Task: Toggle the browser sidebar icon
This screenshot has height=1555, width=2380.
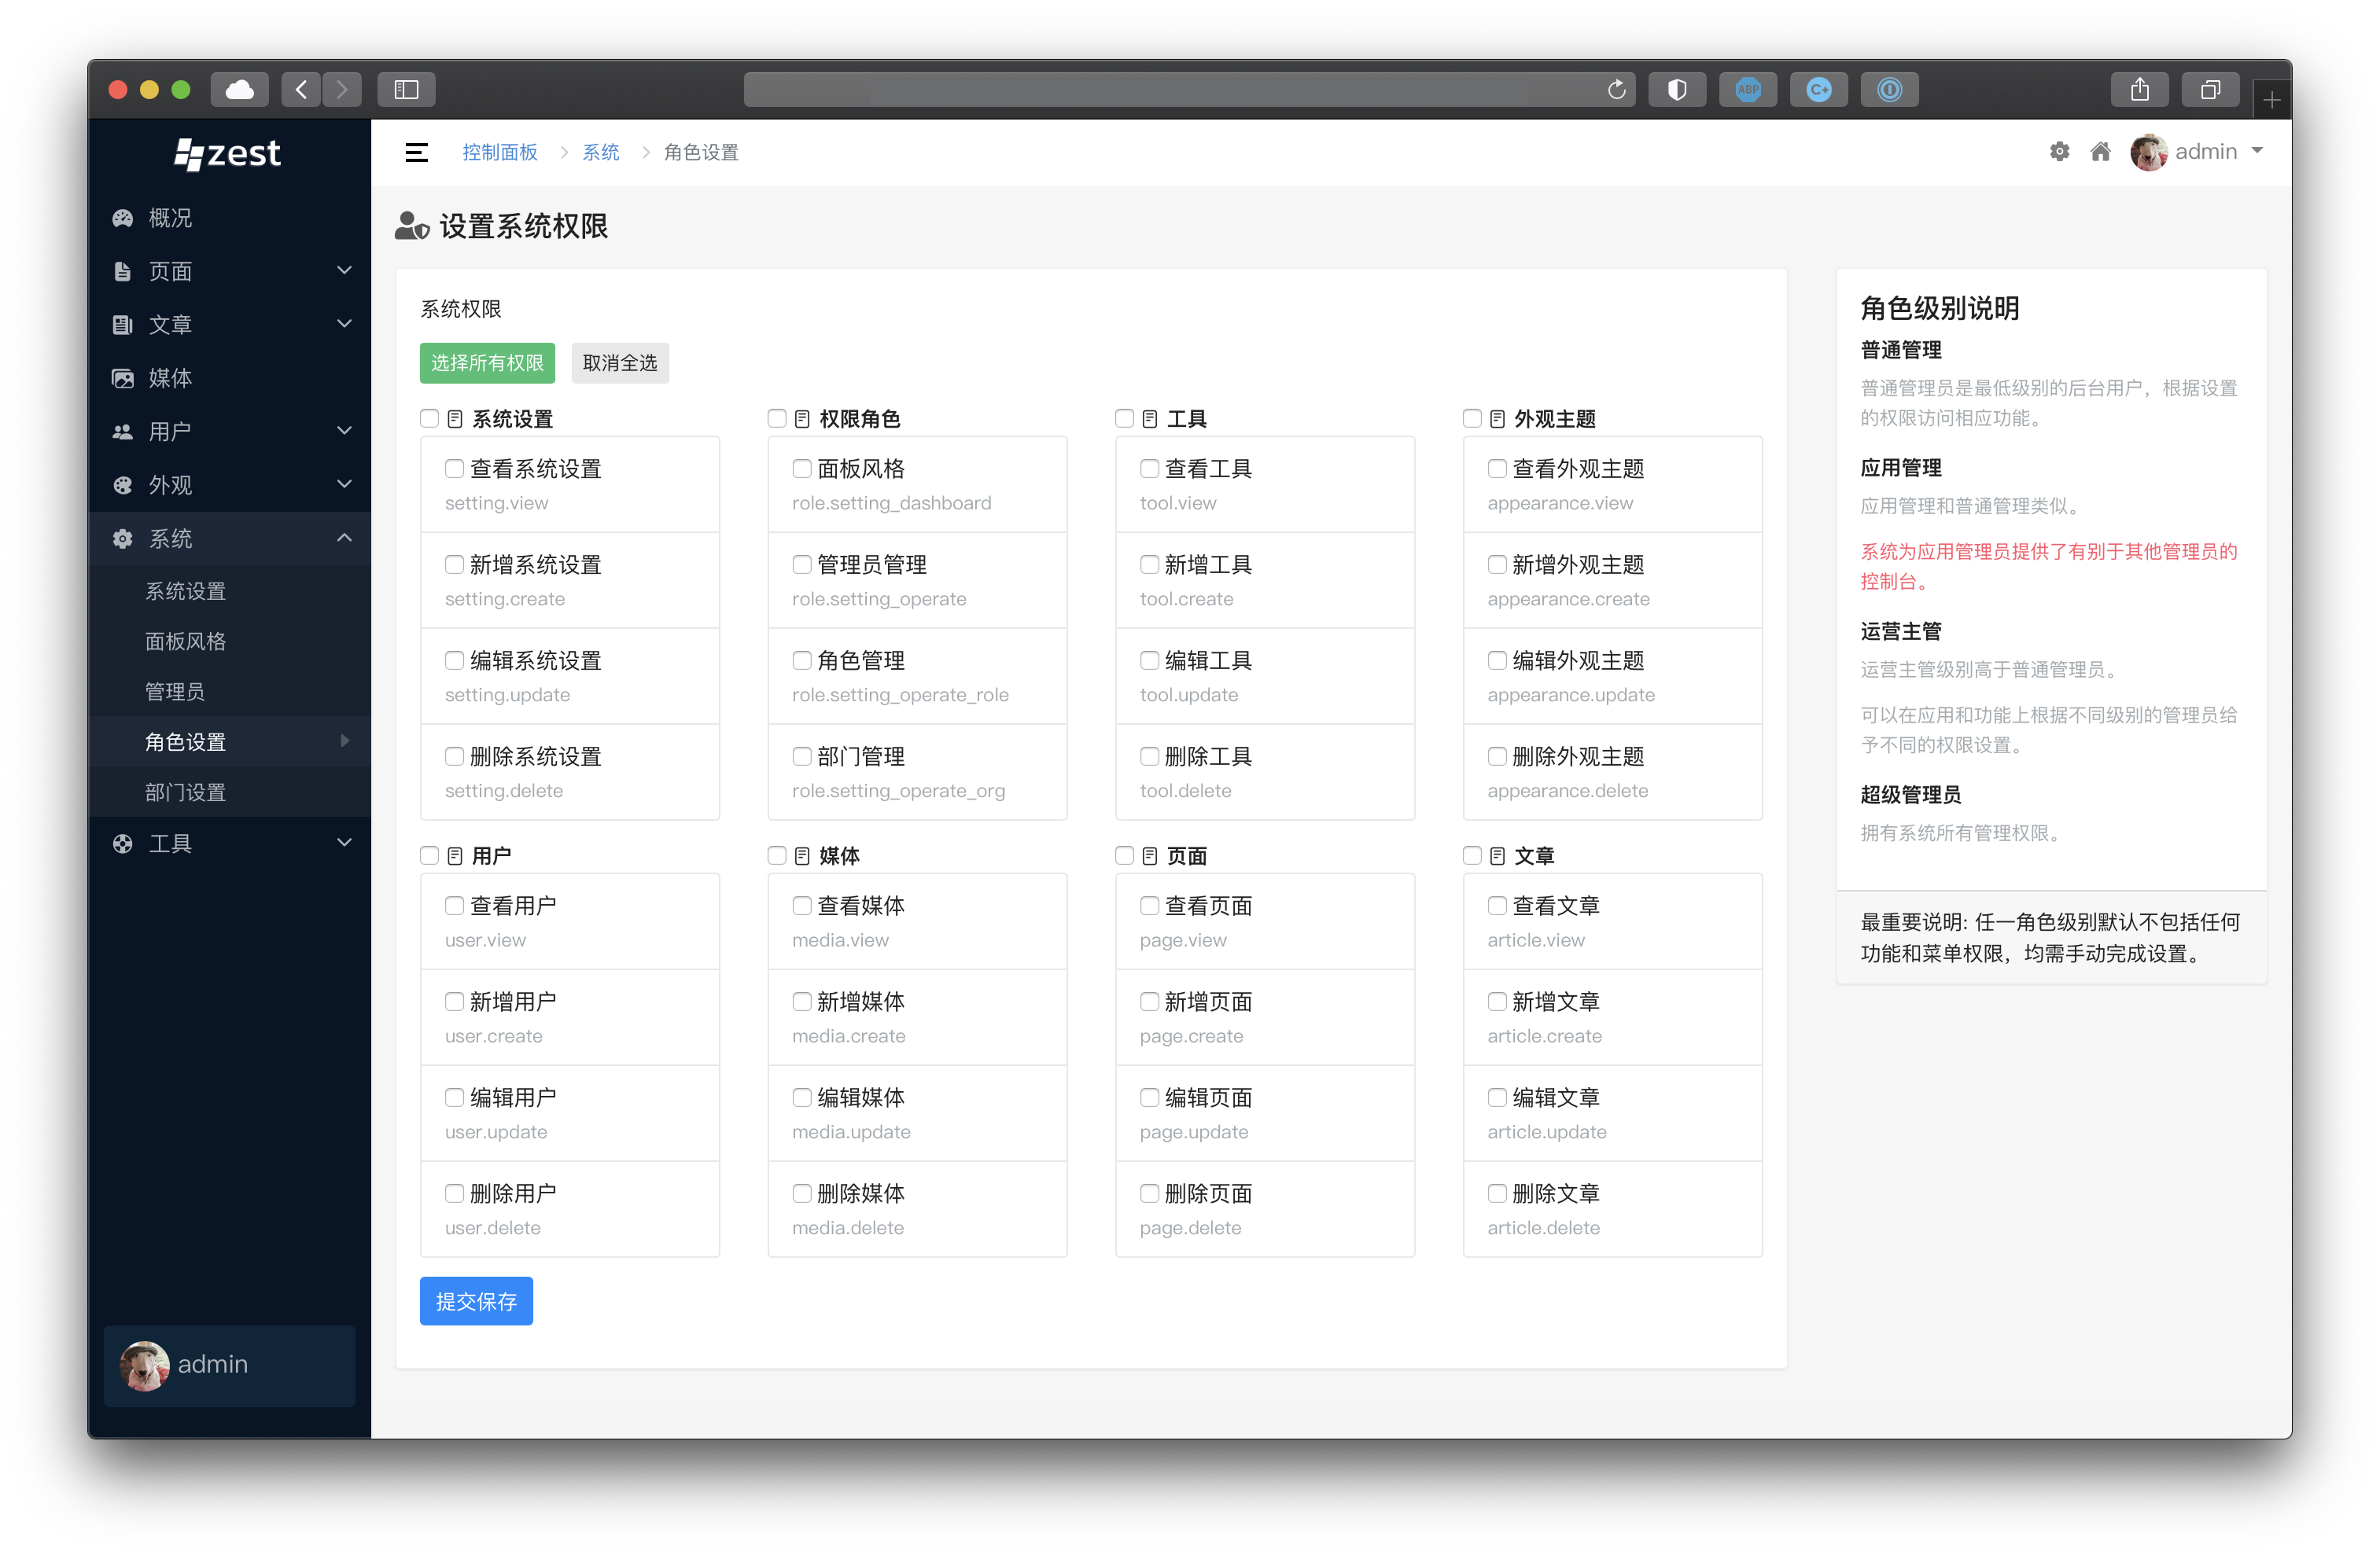Action: click(406, 90)
